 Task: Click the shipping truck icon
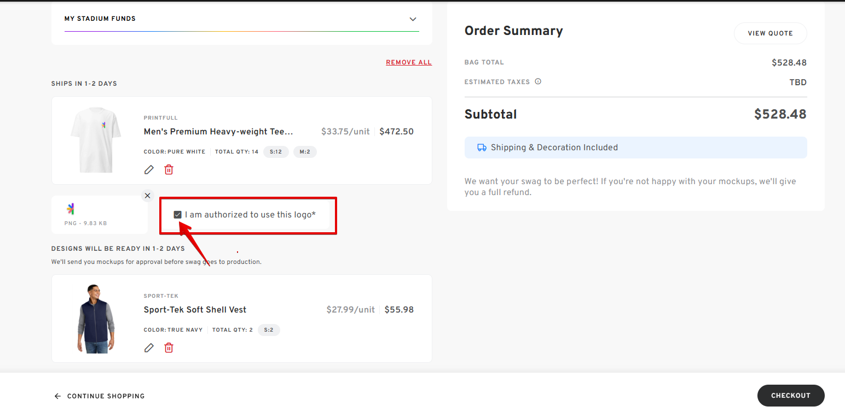[482, 148]
